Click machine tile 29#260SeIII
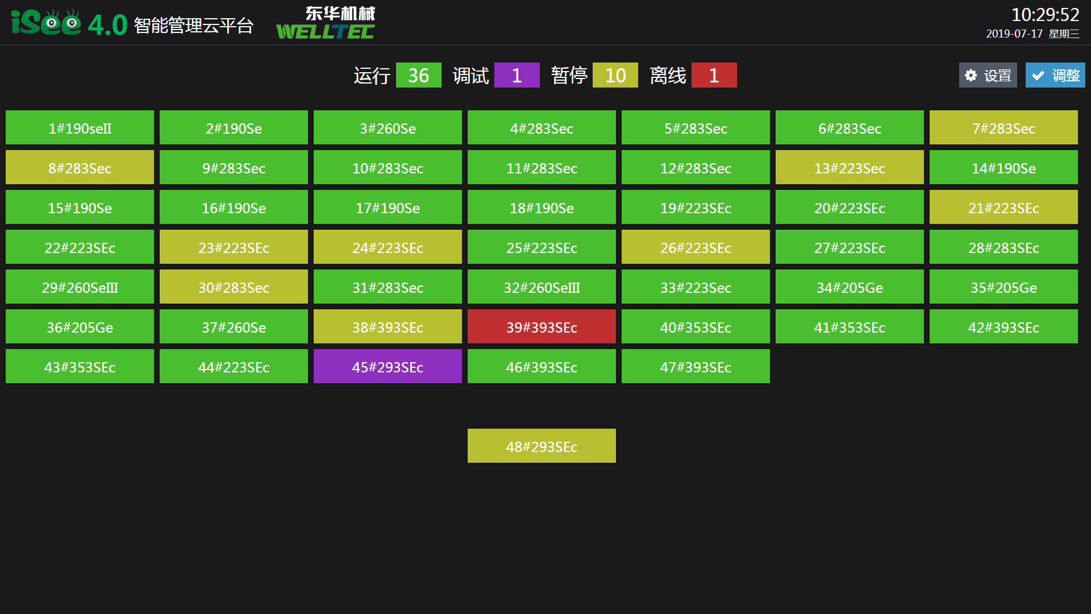Screen dimensions: 1091x614 pos(80,287)
